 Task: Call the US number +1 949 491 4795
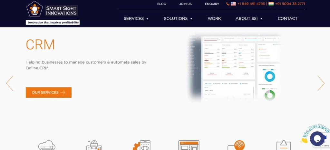[x=251, y=4]
